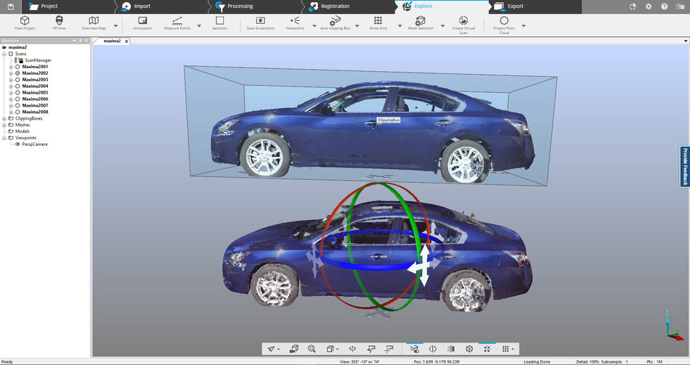Click the Provide Feedback side button

684,167
